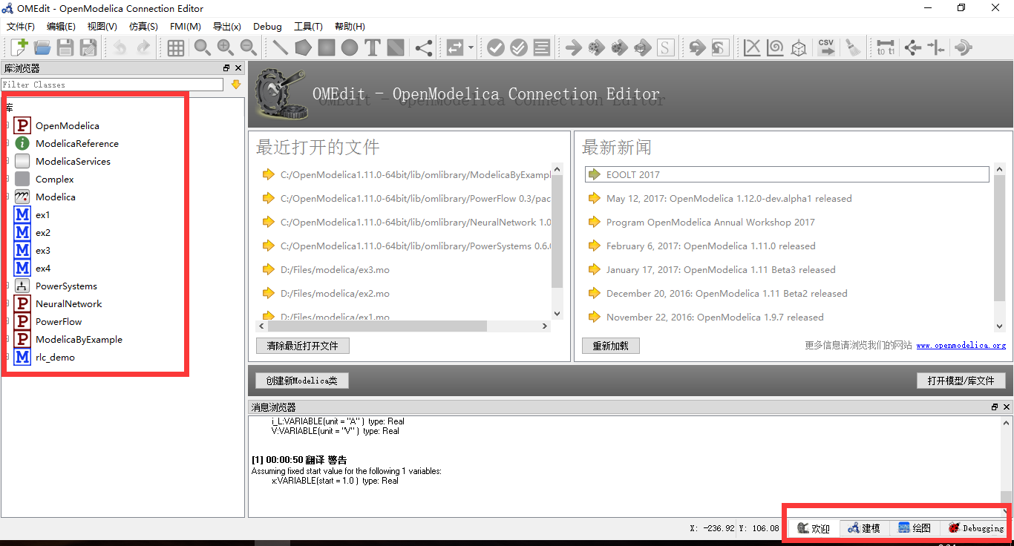Open the 工具(T) menu
The width and height of the screenshot is (1014, 546).
308,27
